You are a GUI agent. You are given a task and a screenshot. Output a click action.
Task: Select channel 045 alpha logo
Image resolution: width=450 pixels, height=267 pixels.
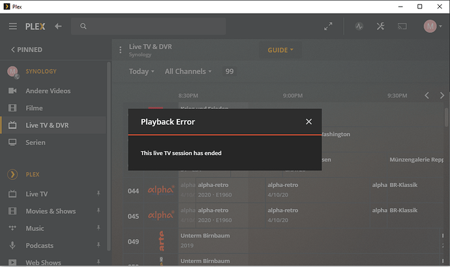(x=161, y=215)
